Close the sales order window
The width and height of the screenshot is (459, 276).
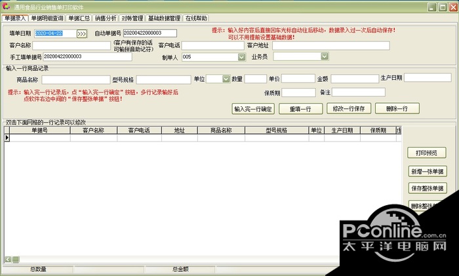453,7
